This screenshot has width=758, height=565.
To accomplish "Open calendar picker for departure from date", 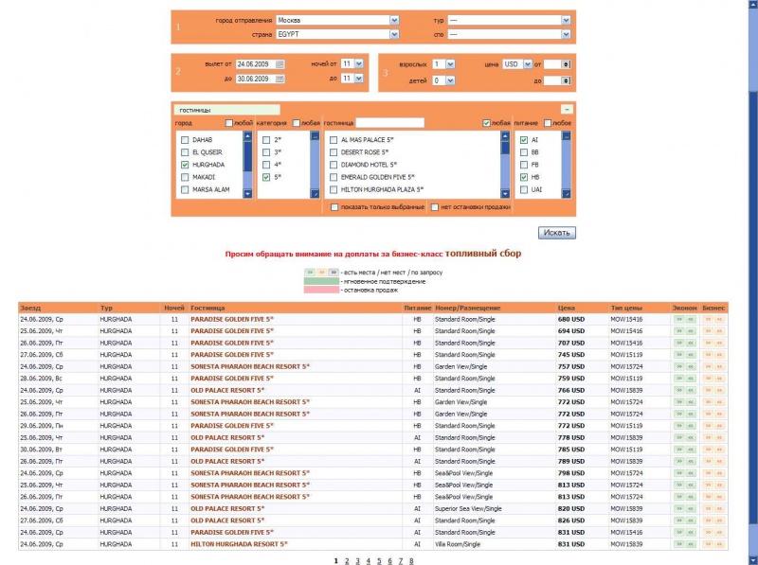I will [x=280, y=64].
